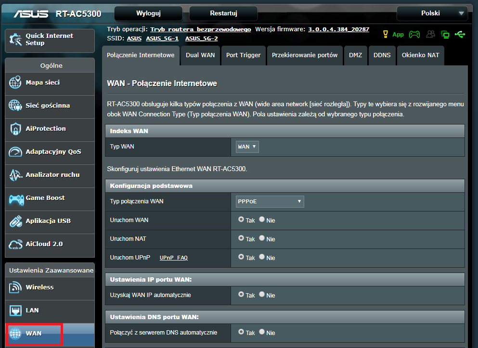Click the USB status icon in header
The height and width of the screenshot is (348, 478).
(x=460, y=34)
